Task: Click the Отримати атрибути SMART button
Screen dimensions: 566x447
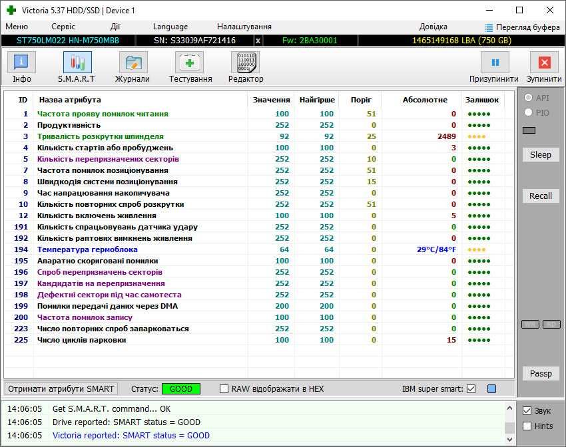Action: click(x=61, y=389)
